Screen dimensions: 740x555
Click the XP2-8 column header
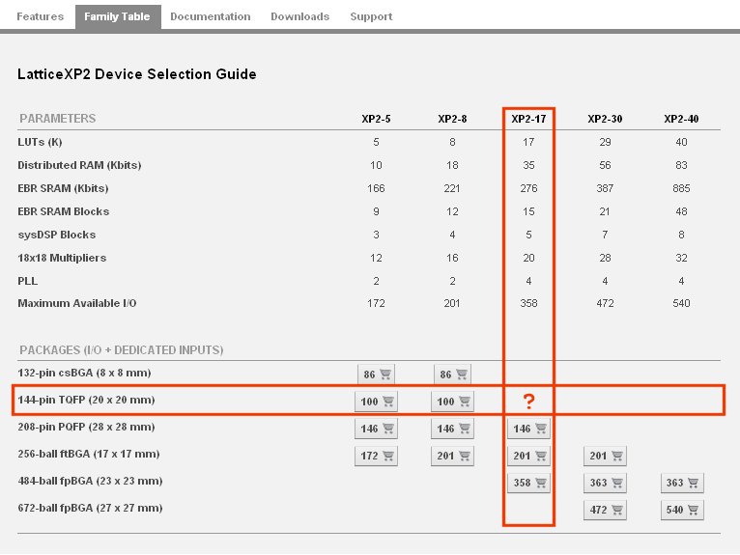pyautogui.click(x=452, y=119)
